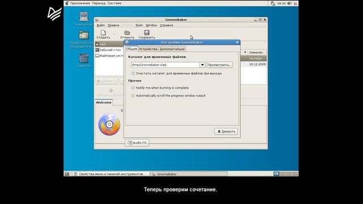
Task: Open the Window menu
Action: [151, 25]
